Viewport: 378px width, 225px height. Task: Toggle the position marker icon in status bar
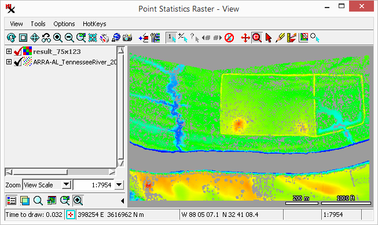(x=71, y=215)
